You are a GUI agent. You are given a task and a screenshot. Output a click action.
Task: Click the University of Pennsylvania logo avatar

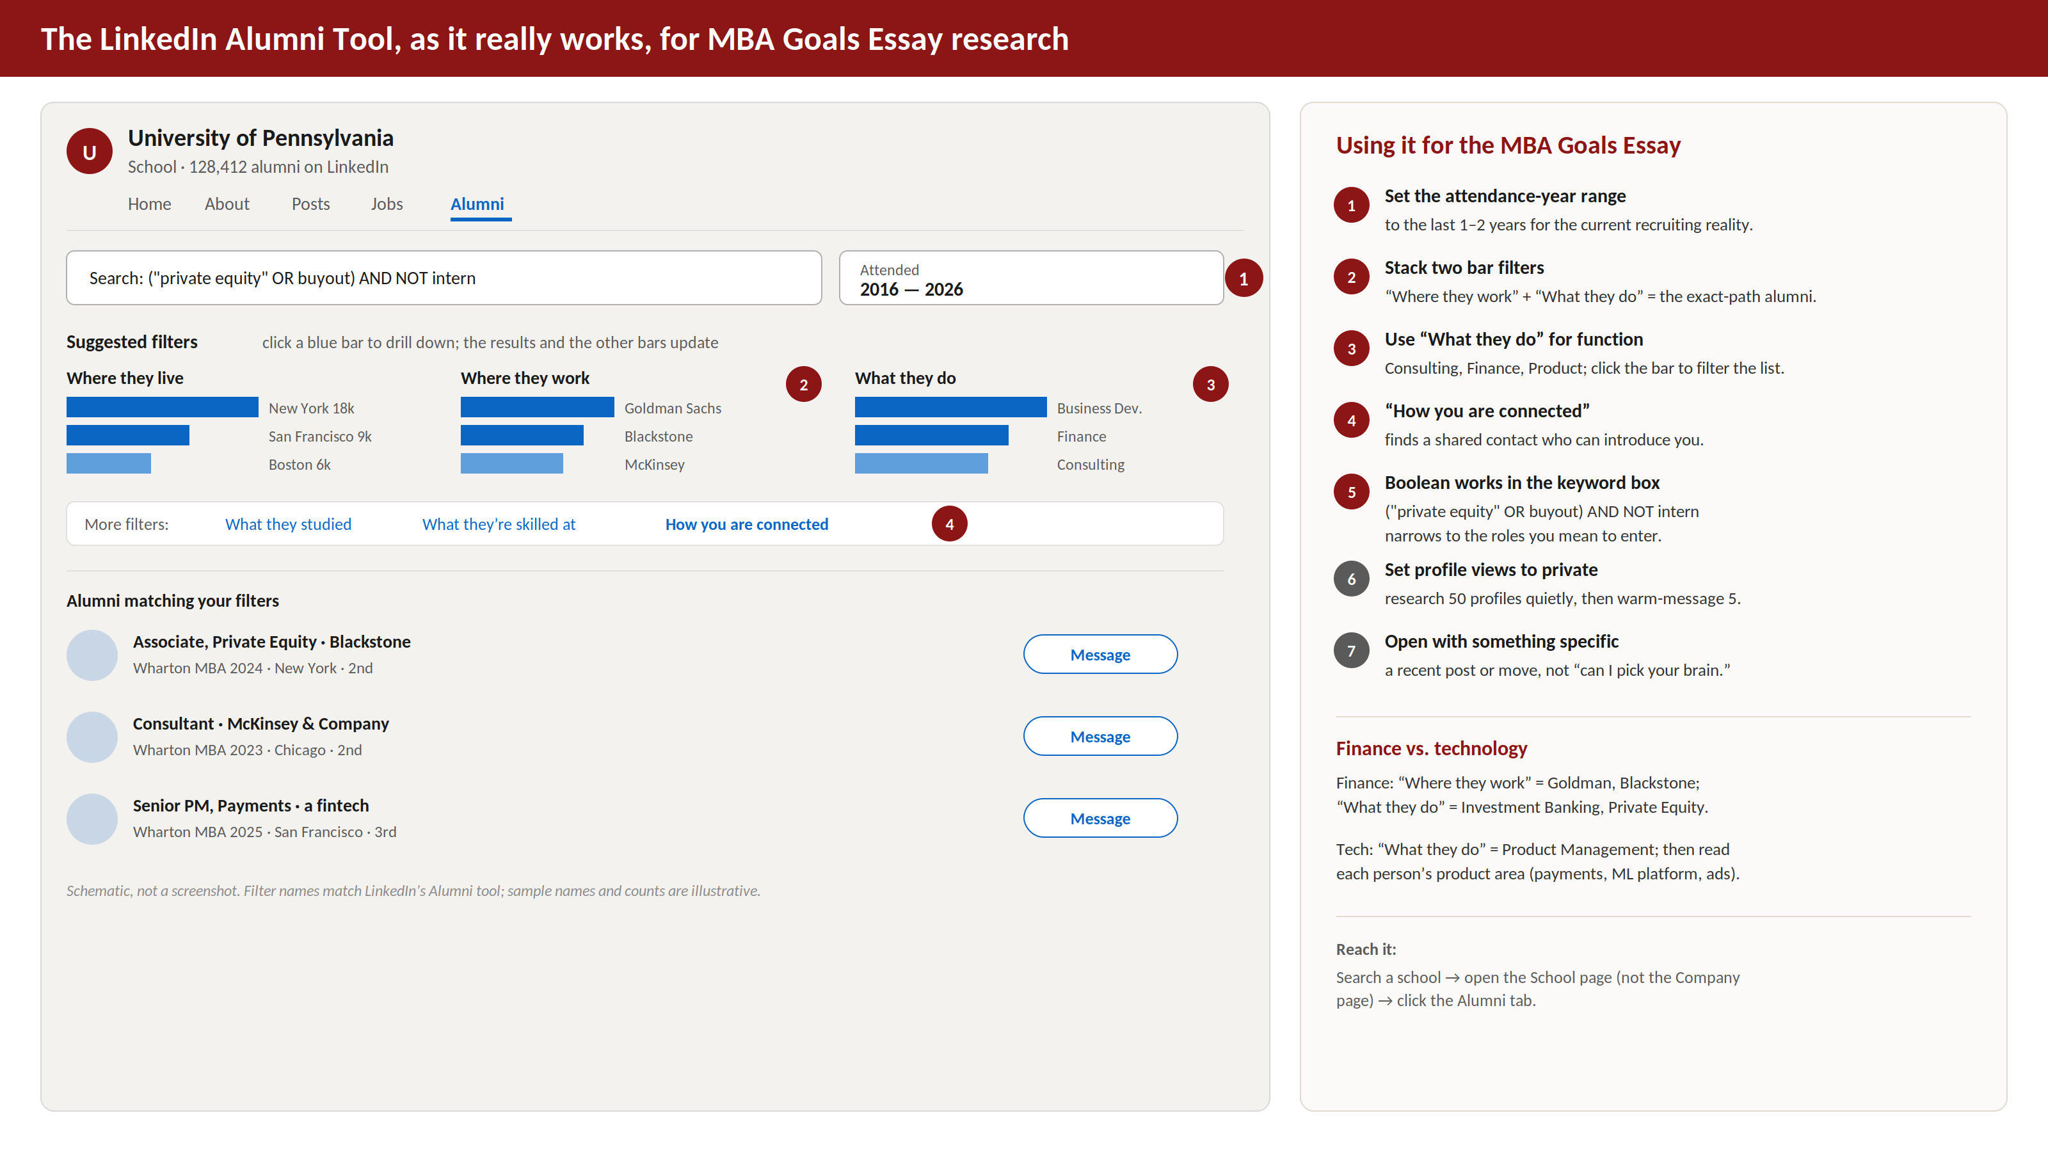pos(89,151)
